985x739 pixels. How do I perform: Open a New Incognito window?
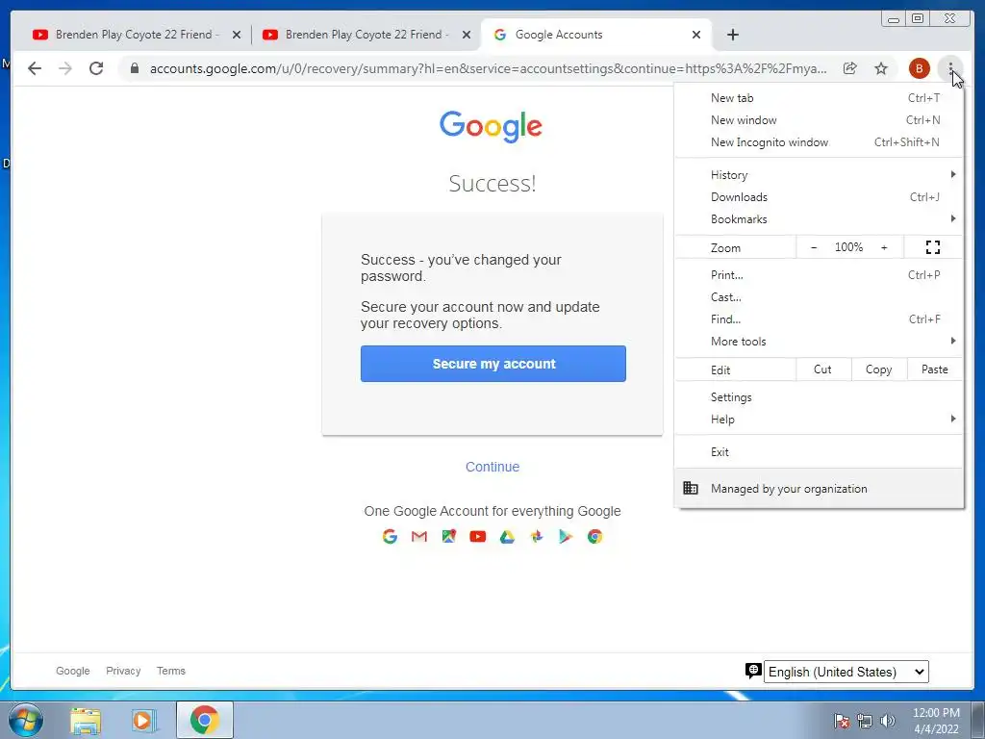(x=819, y=142)
